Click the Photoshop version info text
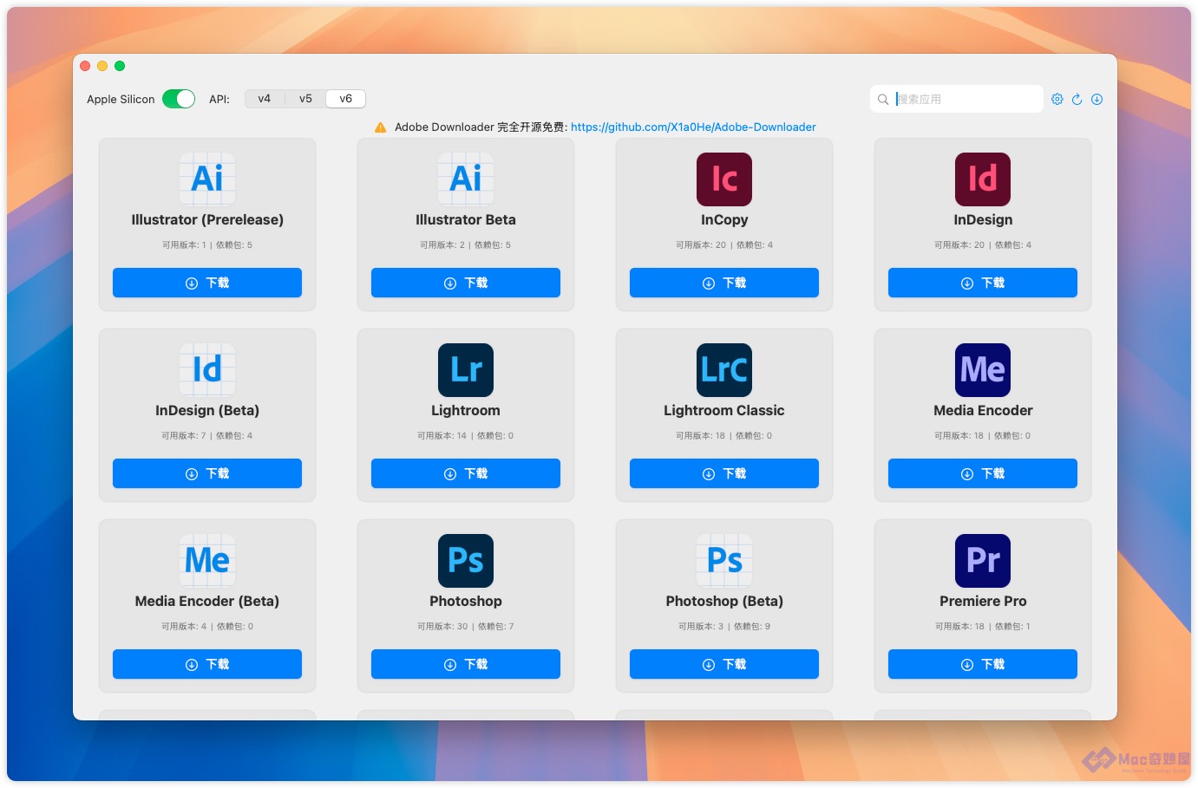 (x=466, y=626)
